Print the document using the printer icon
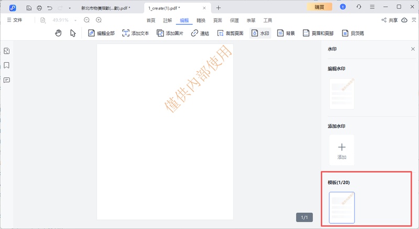 pyautogui.click(x=39, y=8)
